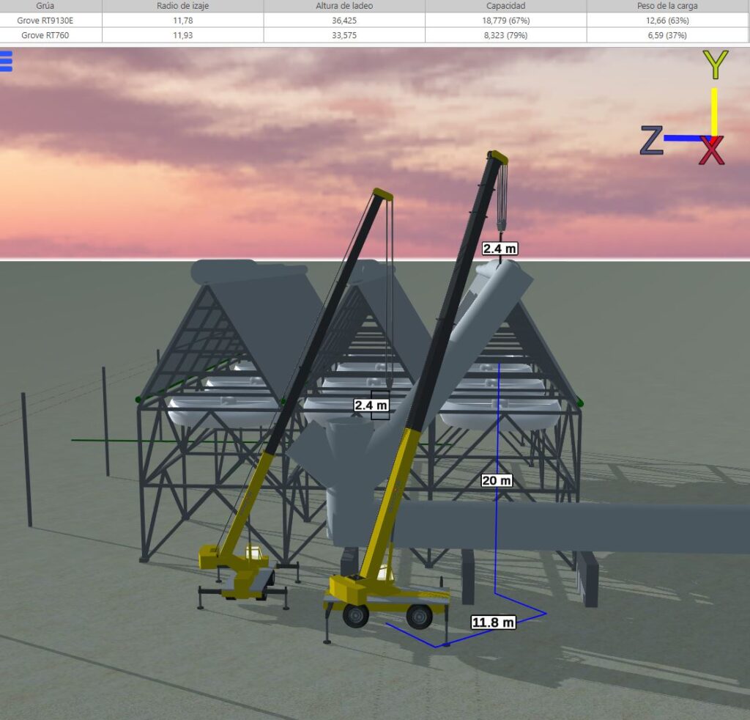Click the Capacidad column header

click(505, 6)
